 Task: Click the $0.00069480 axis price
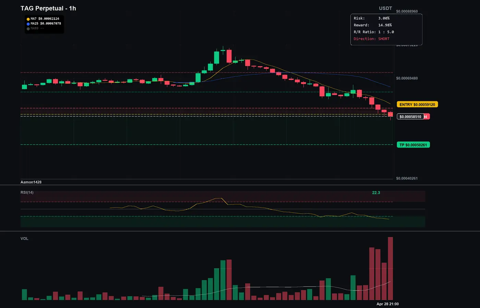(x=407, y=78)
